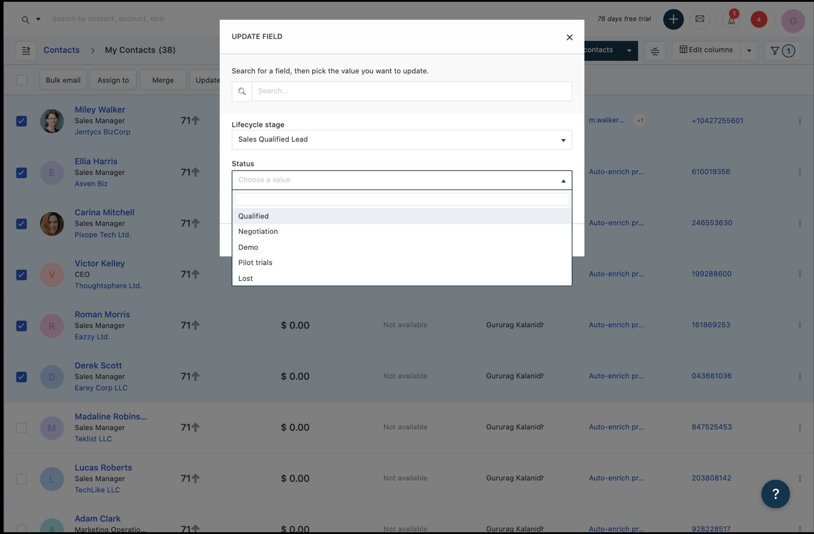This screenshot has width=814, height=534.
Task: Expand the Edit columns dropdown arrow
Action: coord(749,51)
